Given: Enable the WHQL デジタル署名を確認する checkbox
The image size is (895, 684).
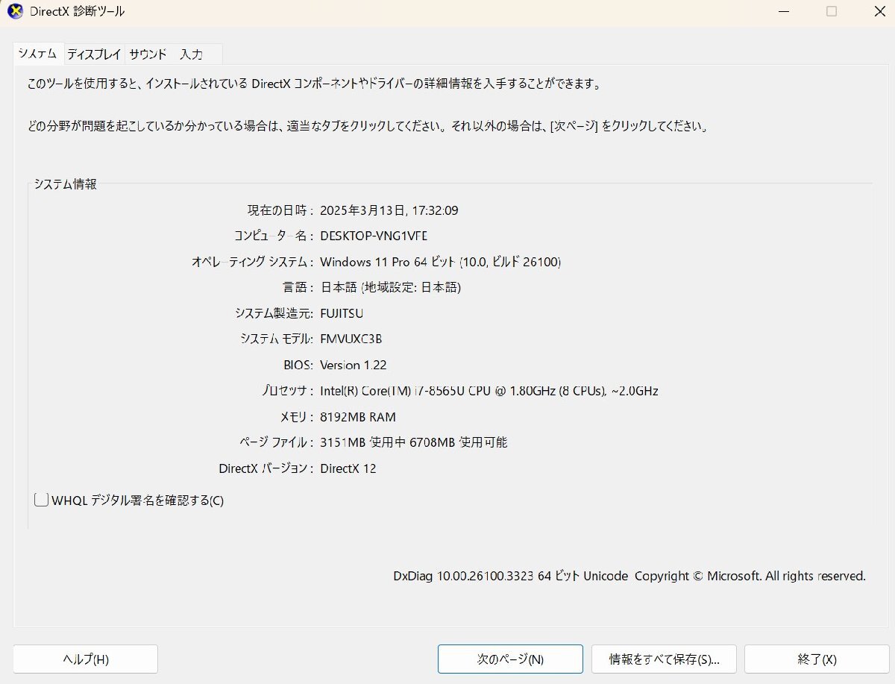Looking at the screenshot, I should (x=41, y=500).
